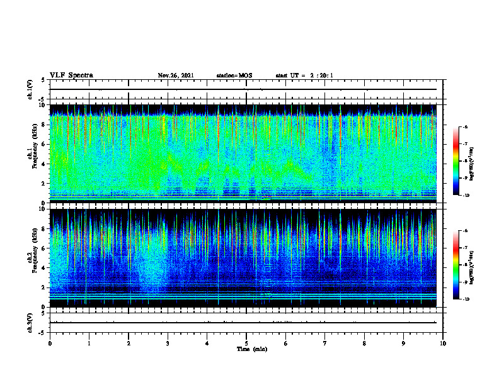Click the "5" tick on ch.1(V) axis
The height and width of the screenshot is (385, 499).
click(43, 81)
